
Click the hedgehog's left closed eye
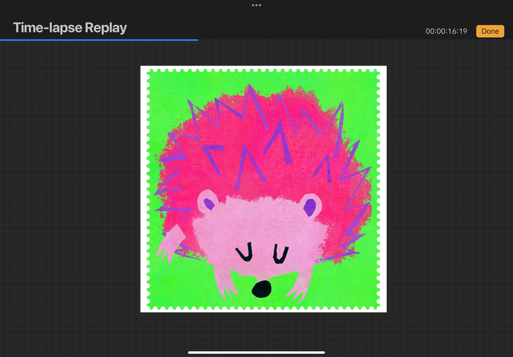[243, 254]
